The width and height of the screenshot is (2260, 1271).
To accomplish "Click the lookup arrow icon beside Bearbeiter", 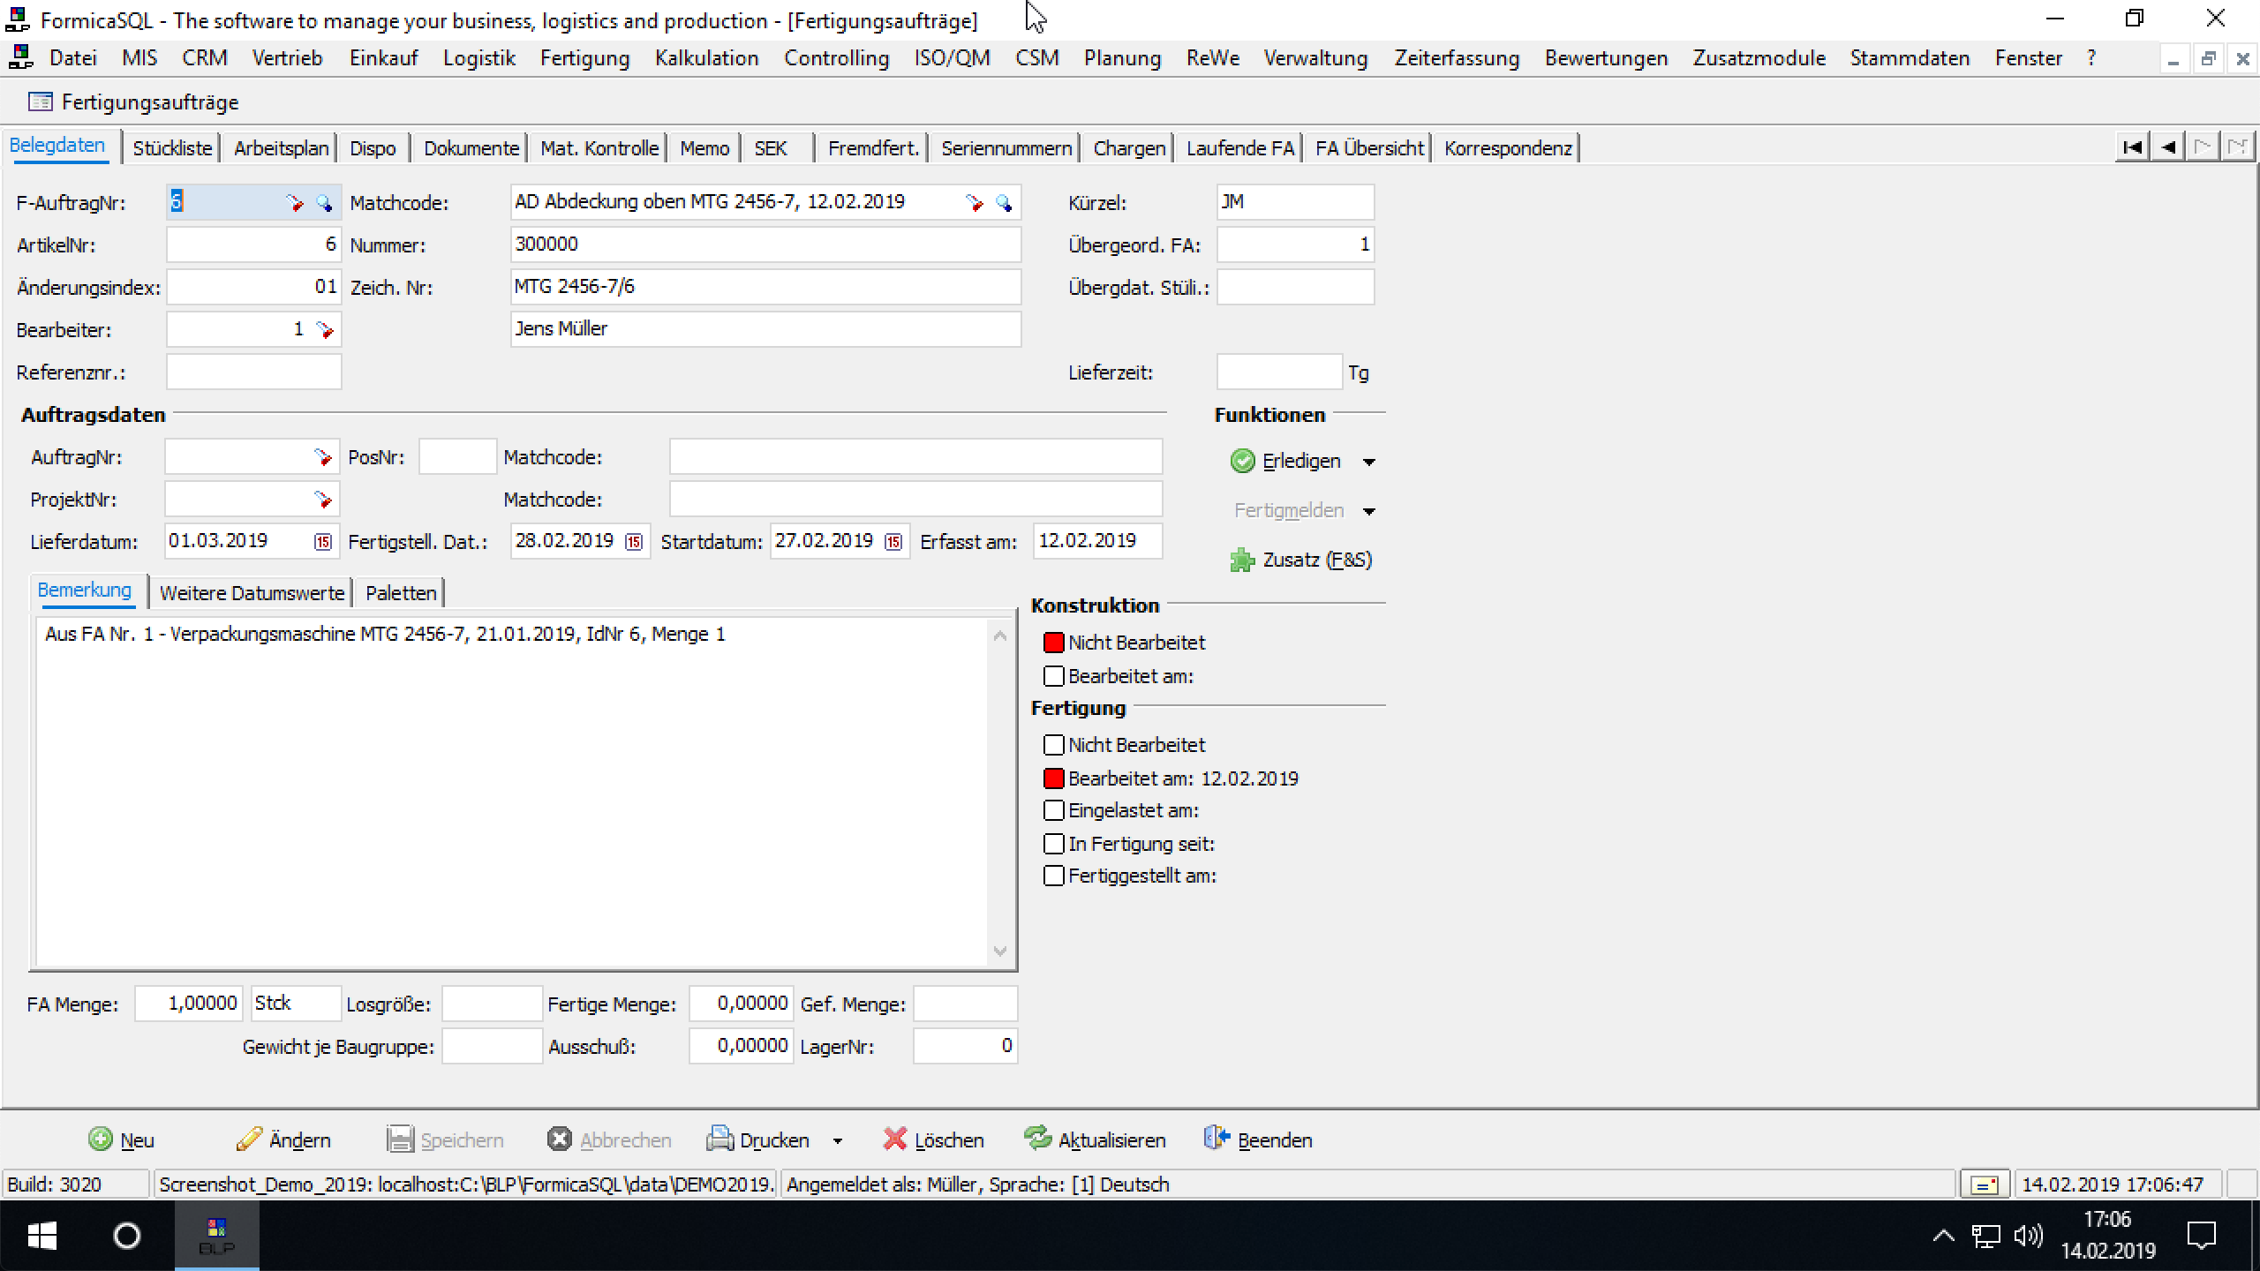I will tap(325, 330).
